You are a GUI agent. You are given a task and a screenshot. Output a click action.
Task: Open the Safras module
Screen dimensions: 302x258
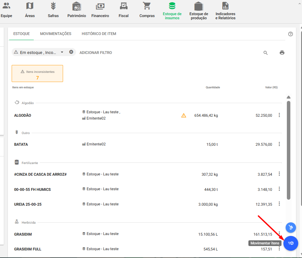[53, 6]
